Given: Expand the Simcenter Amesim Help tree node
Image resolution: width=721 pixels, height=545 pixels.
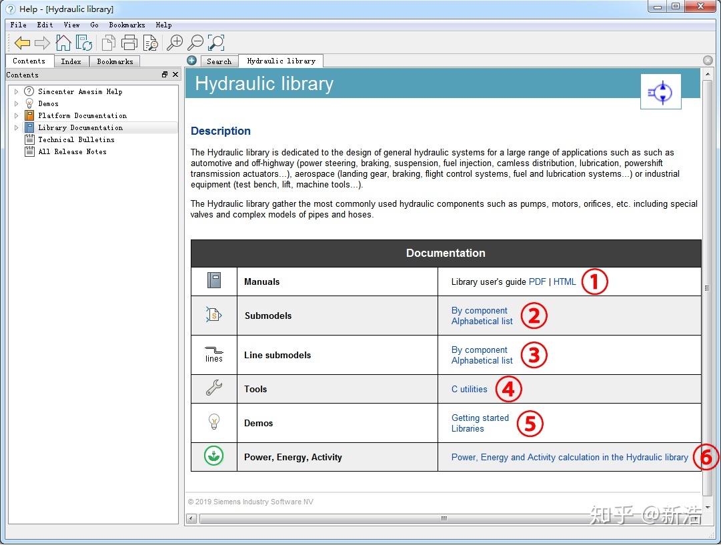Looking at the screenshot, I should [x=16, y=91].
